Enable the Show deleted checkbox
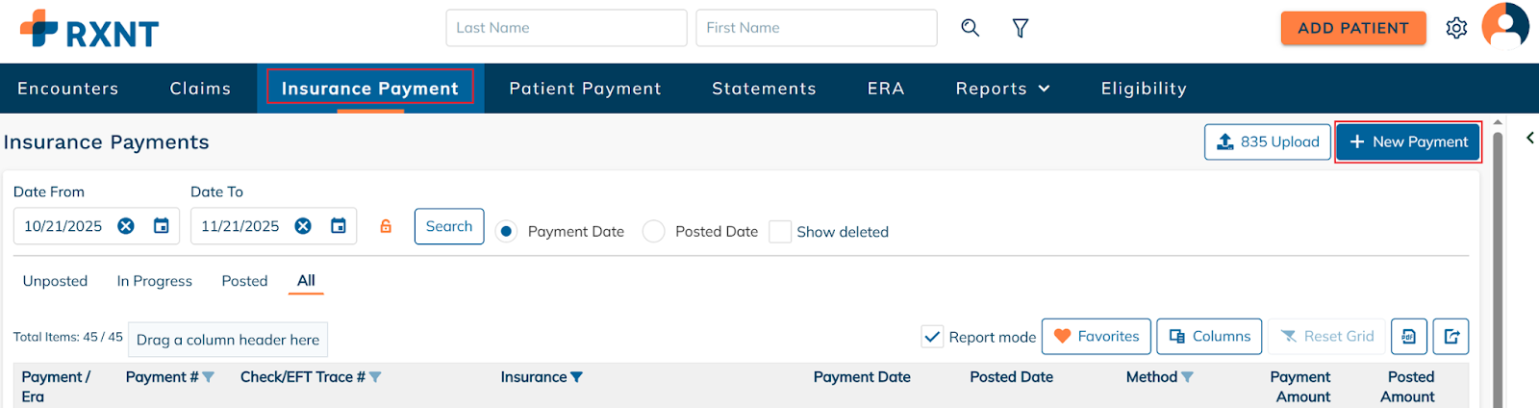This screenshot has width=1539, height=408. (x=780, y=232)
